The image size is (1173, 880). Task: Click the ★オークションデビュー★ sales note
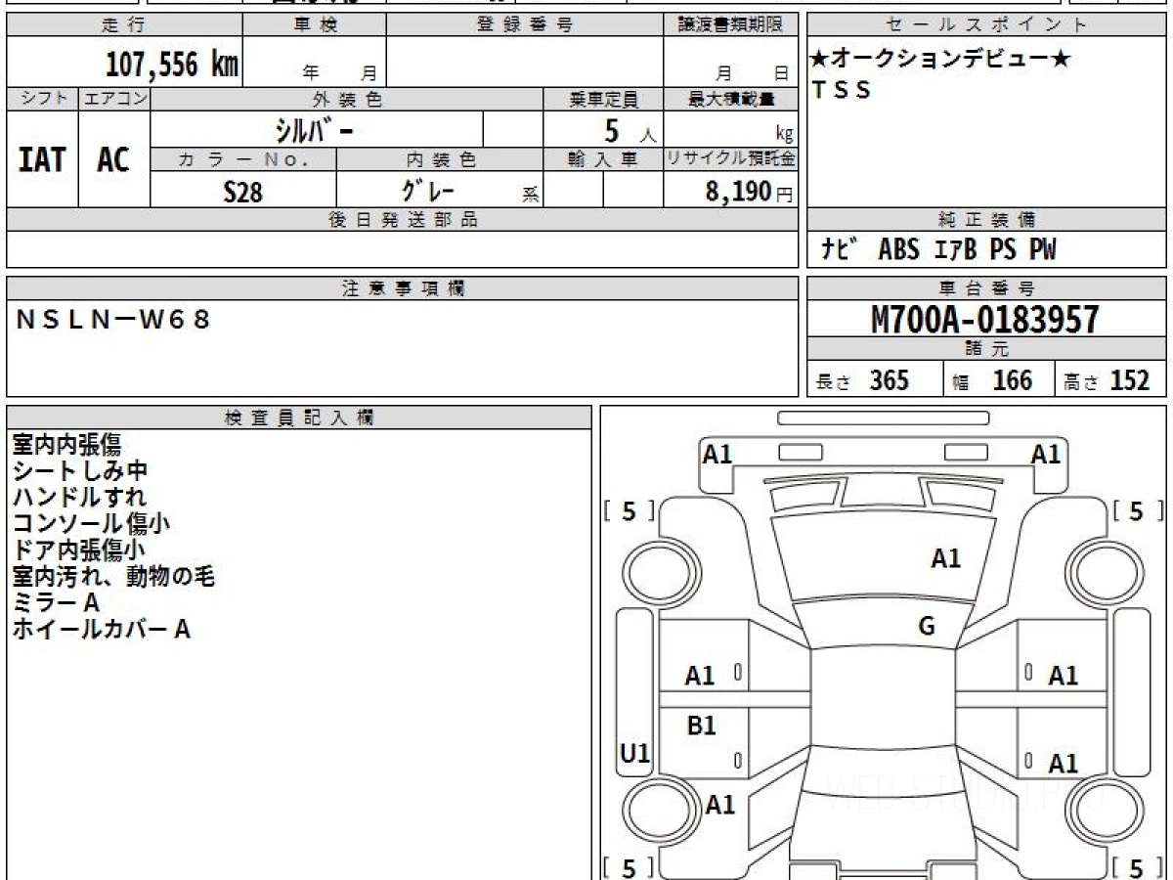click(x=941, y=60)
